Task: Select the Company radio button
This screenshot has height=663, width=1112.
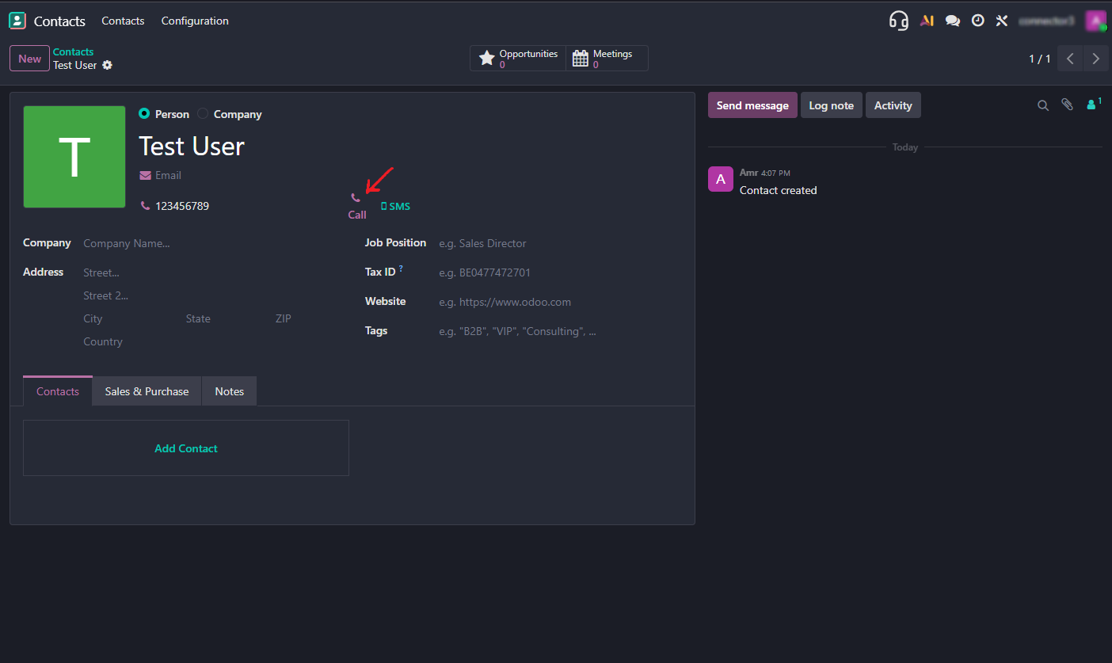Action: coord(203,114)
